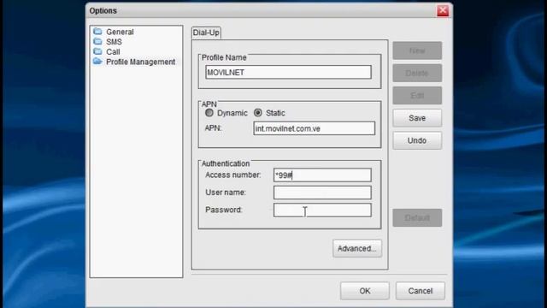The width and height of the screenshot is (547, 308).
Task: Switch to the Dial-Up tab
Action: pos(206,33)
